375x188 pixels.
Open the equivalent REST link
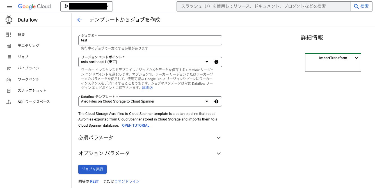pyautogui.click(x=94, y=182)
